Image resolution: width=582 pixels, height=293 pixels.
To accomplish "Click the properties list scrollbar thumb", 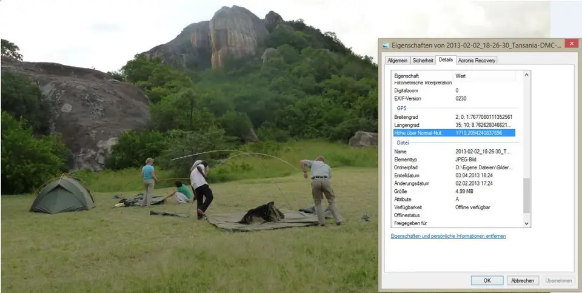I will pos(526,196).
